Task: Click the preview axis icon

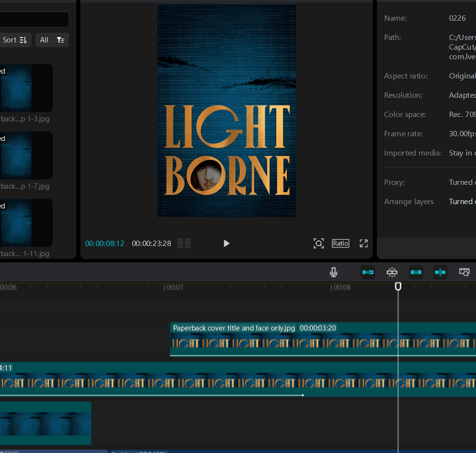Action: coord(440,272)
